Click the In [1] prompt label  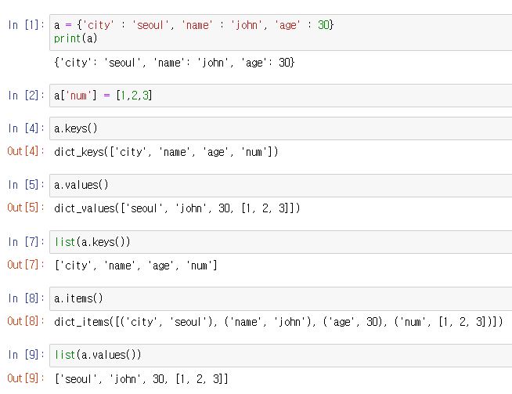coord(26,25)
